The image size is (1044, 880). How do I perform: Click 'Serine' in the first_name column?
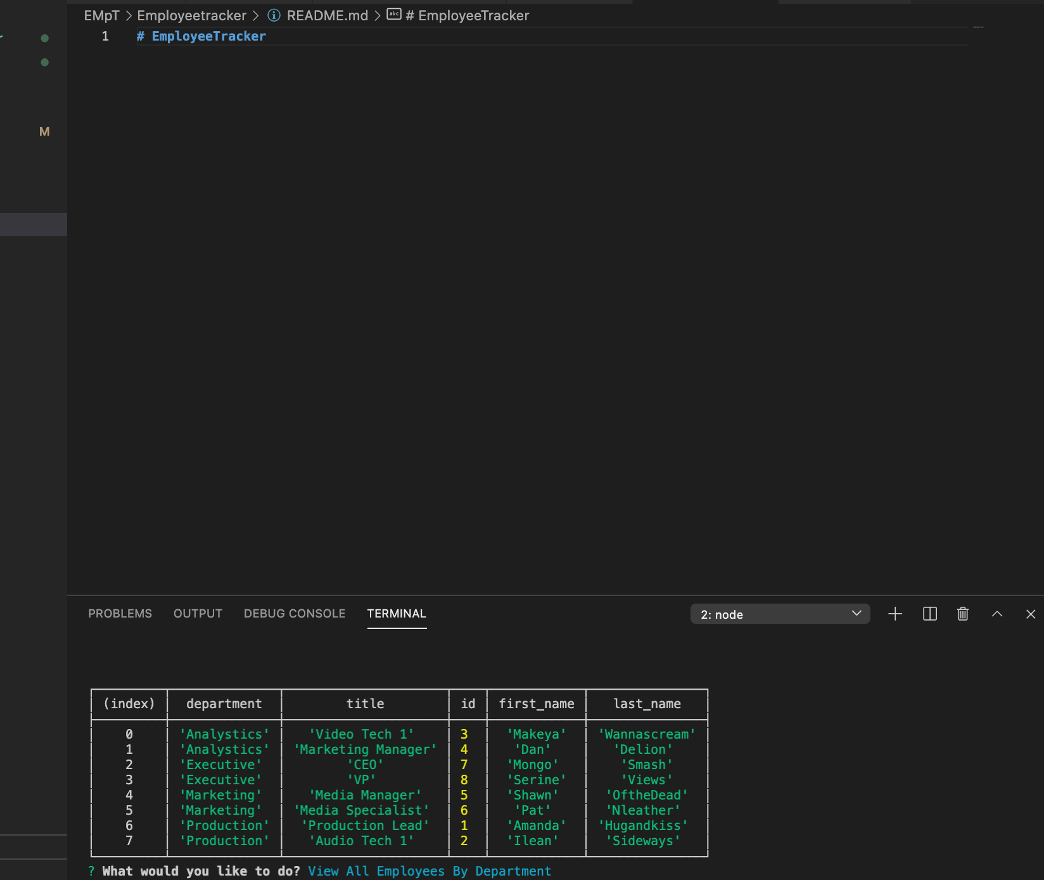(x=537, y=780)
